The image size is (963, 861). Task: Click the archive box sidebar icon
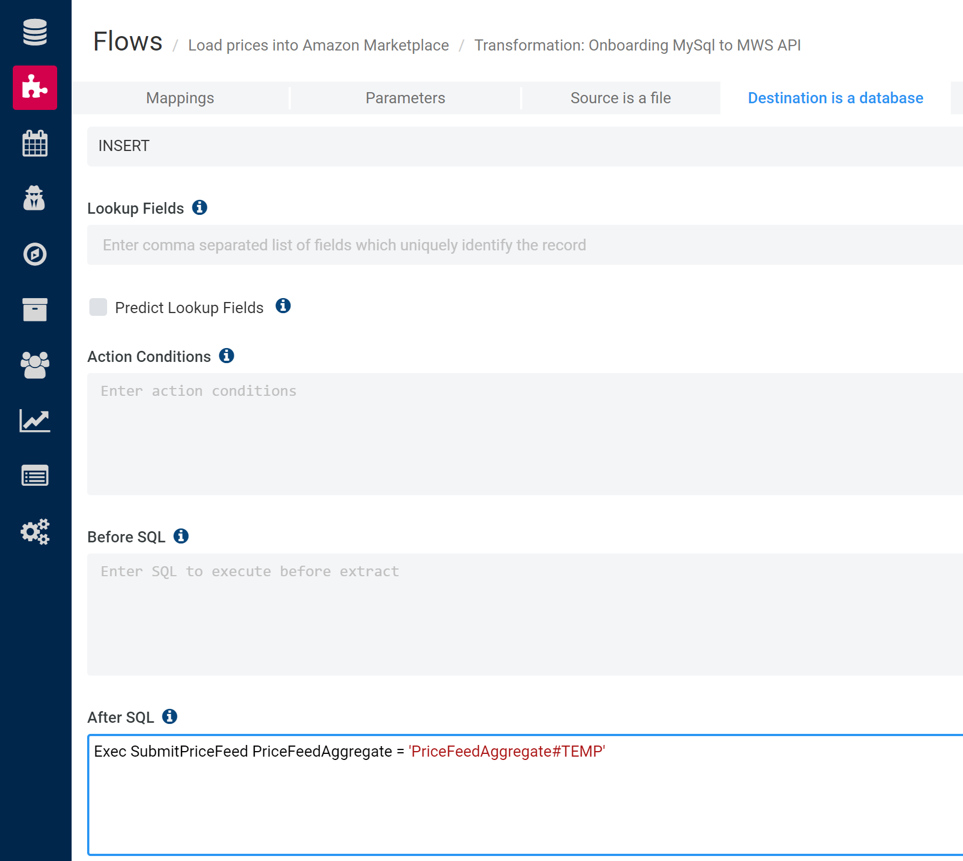coord(35,310)
